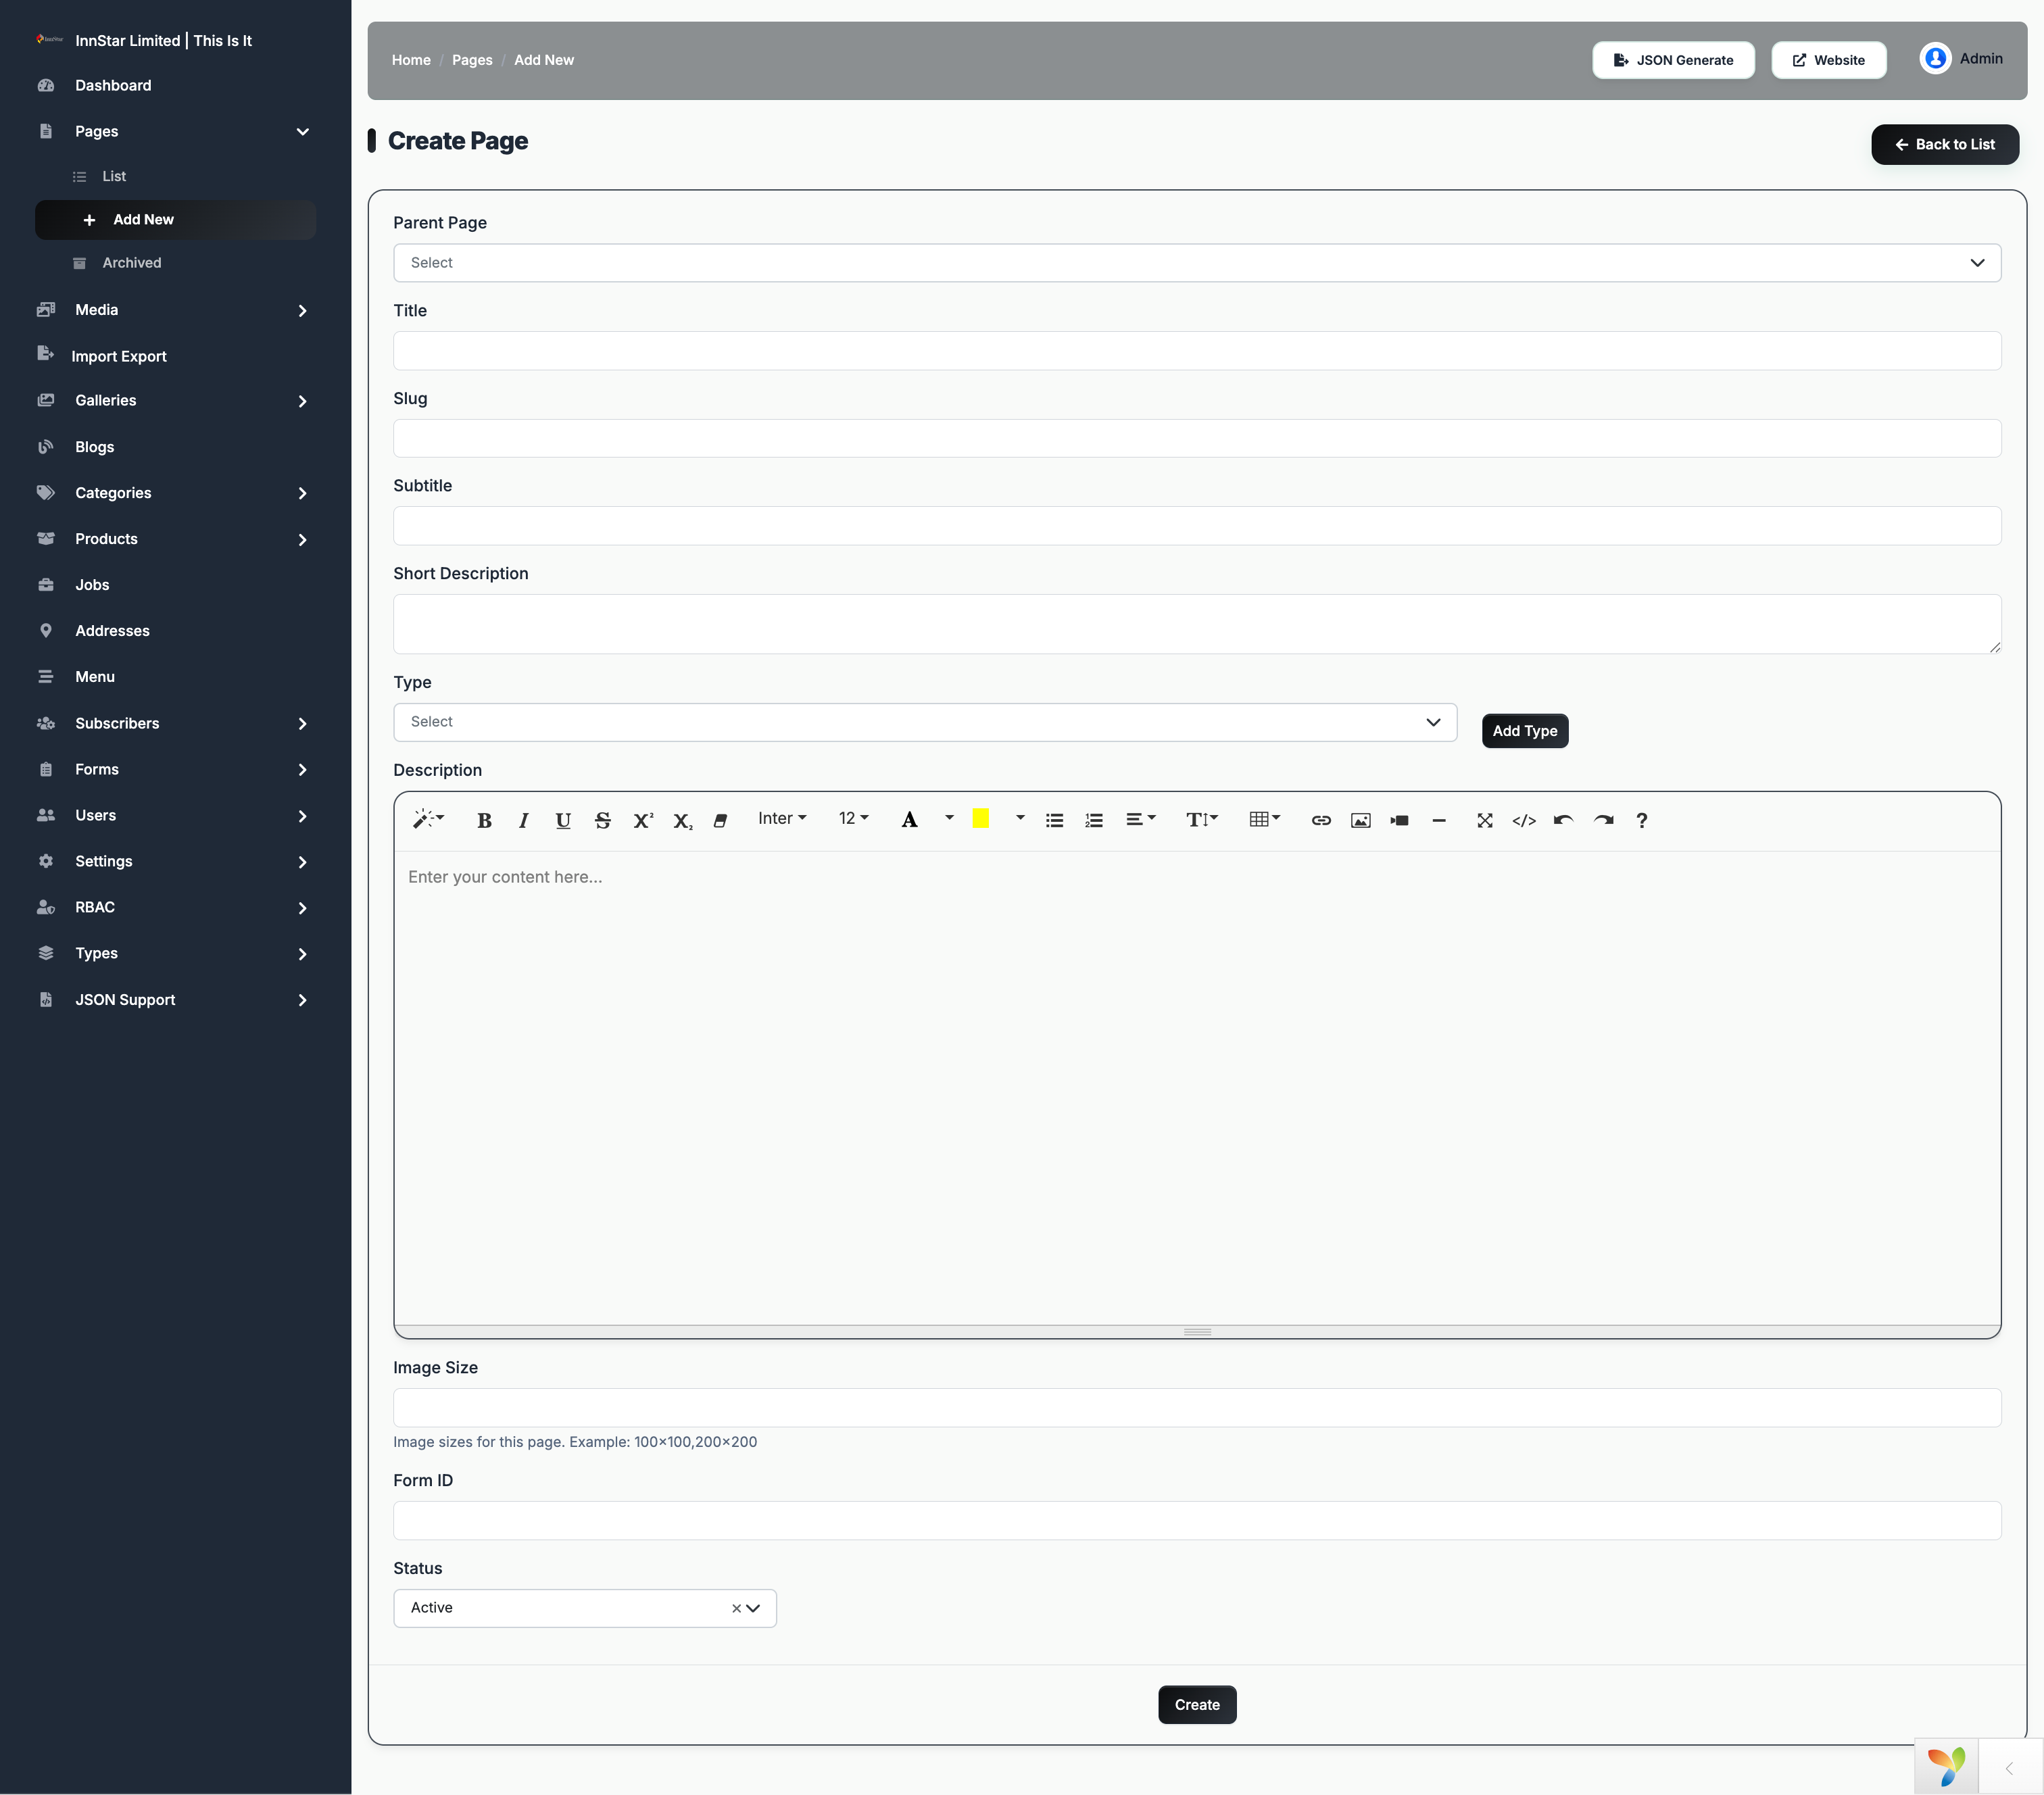Apply the yellow highlight color swatch
This screenshot has height=1795, width=2044.
click(x=981, y=818)
